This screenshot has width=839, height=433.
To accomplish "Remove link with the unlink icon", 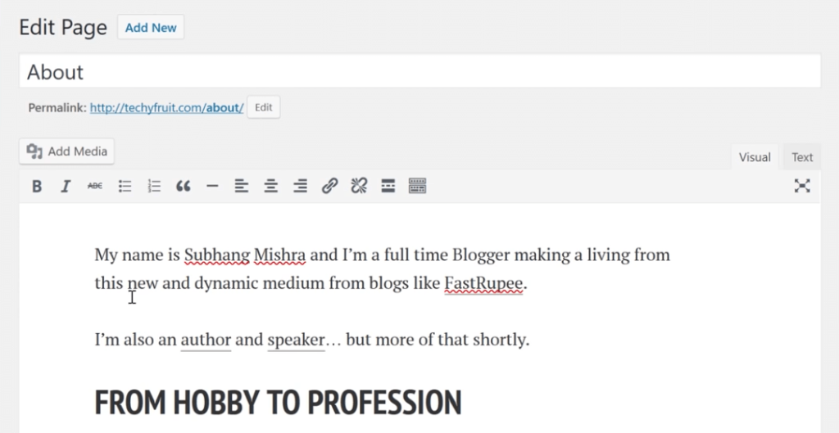I will pos(359,186).
